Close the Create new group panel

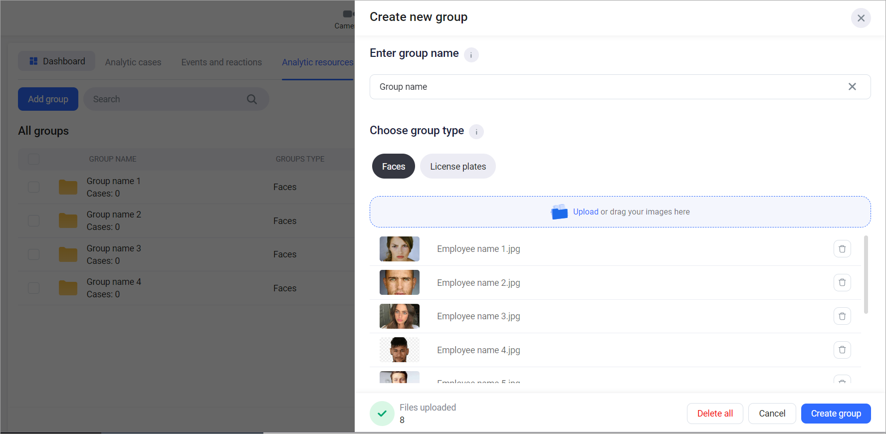coord(861,18)
